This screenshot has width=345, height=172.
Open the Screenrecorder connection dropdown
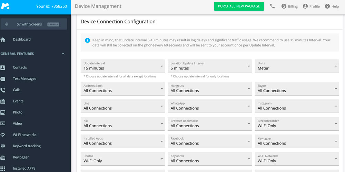297,124
